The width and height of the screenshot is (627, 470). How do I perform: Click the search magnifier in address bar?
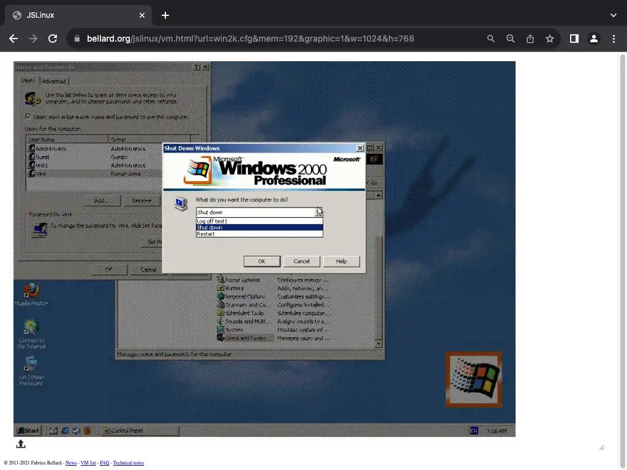pos(491,39)
